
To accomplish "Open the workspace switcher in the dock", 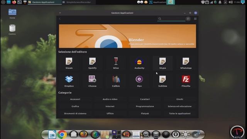I will pos(116,134).
